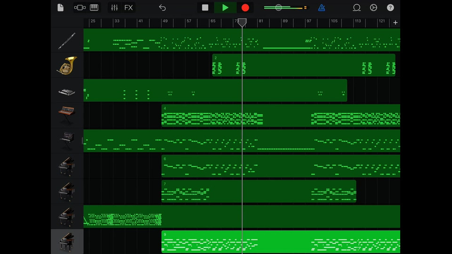Jump to bar 97 on ruler

tap(309, 21)
